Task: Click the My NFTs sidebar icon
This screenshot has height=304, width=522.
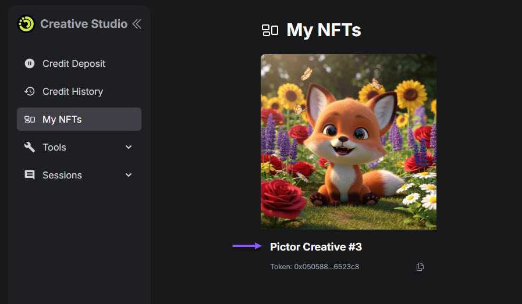Action: click(x=30, y=120)
